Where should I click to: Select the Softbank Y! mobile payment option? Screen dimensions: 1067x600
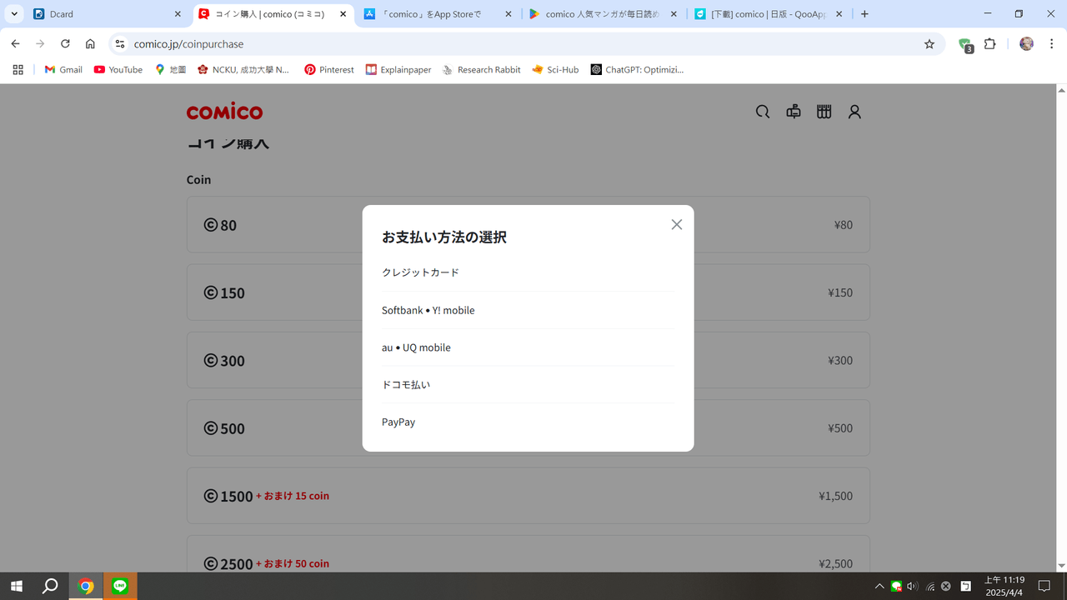(x=428, y=309)
